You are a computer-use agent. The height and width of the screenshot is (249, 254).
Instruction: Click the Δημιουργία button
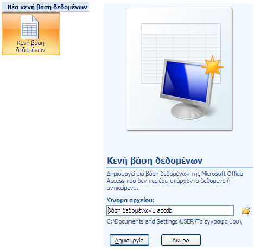point(129,240)
